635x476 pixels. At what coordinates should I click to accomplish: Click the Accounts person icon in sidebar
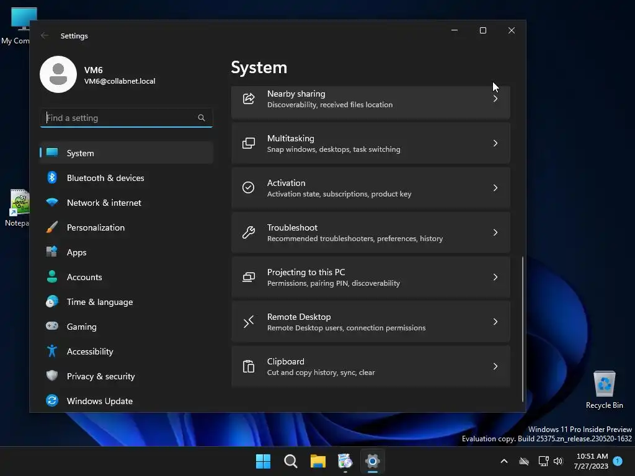click(52, 276)
